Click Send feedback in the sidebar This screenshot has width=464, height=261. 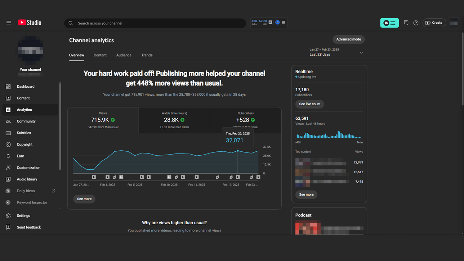pos(30,227)
